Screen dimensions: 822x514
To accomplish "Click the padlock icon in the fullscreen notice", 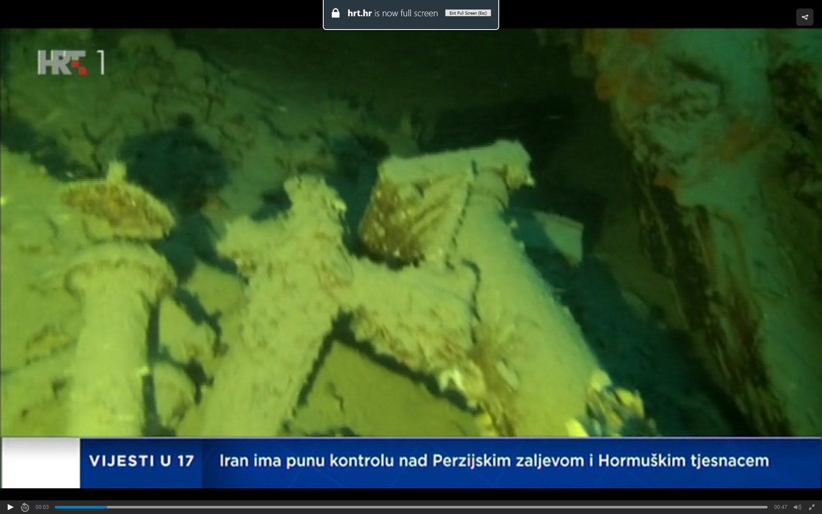I will coord(336,13).
